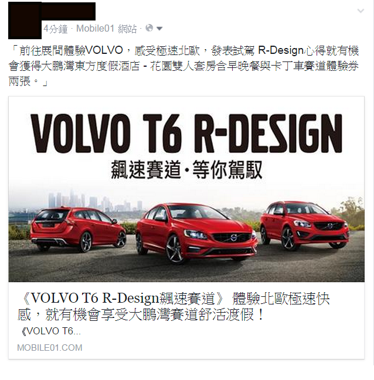The image size is (374, 380).
Task: Click the MOBILE01.COM domain label
Action: [49, 348]
